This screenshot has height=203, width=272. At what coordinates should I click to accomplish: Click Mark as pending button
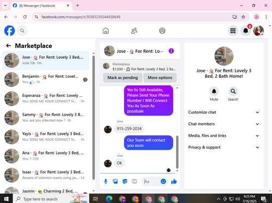tap(122, 78)
